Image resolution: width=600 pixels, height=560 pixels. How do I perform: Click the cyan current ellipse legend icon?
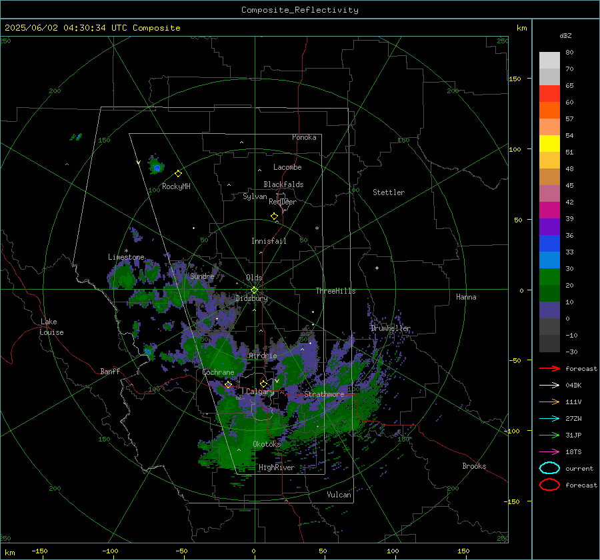(549, 468)
